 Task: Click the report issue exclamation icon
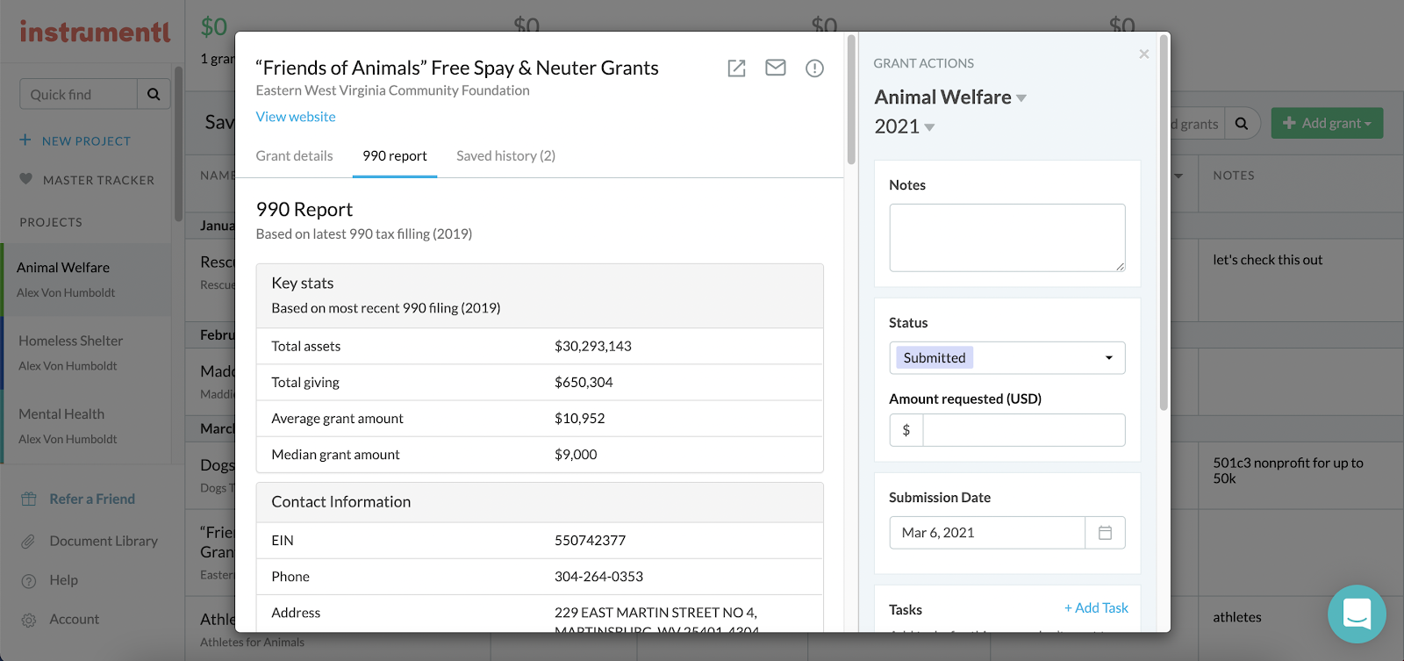pos(814,68)
